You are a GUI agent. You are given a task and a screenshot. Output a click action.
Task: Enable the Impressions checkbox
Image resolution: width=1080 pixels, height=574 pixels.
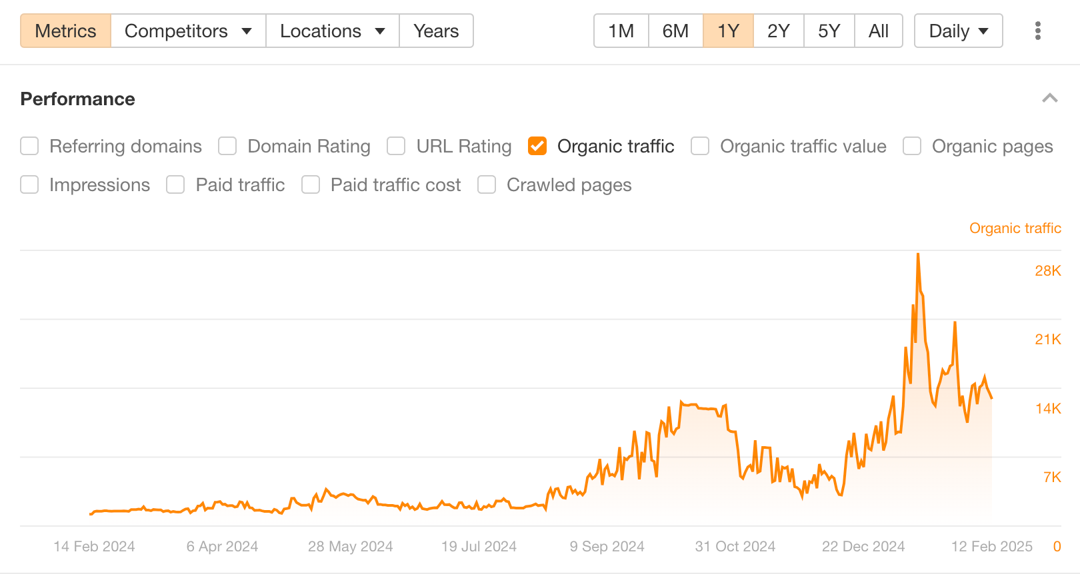click(29, 184)
